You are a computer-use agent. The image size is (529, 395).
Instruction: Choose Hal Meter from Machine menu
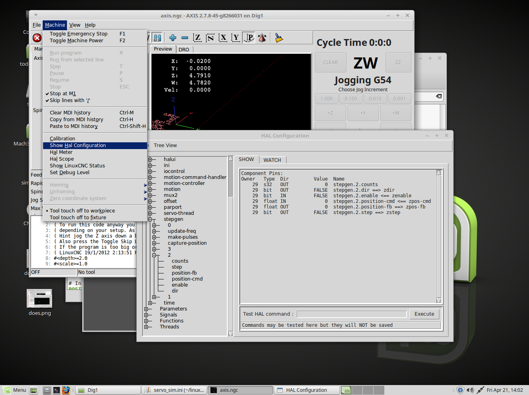point(95,152)
